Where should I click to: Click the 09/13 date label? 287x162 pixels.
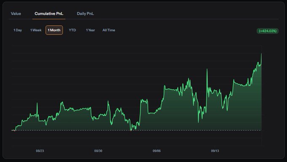point(215,151)
